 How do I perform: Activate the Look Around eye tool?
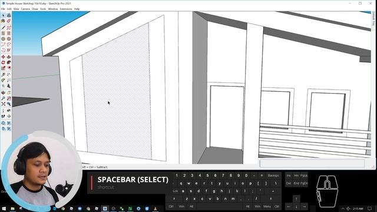tap(9, 110)
